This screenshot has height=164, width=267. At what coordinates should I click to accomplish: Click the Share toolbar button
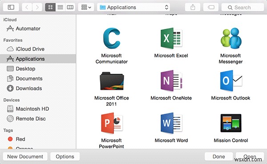tap(193, 7)
